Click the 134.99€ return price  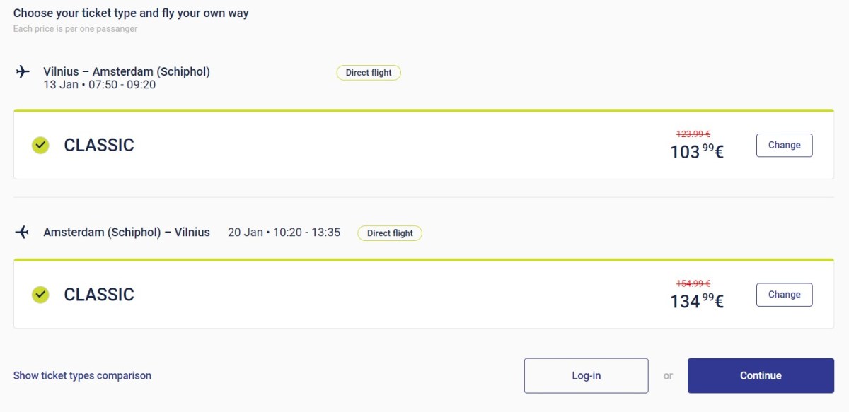coord(696,301)
